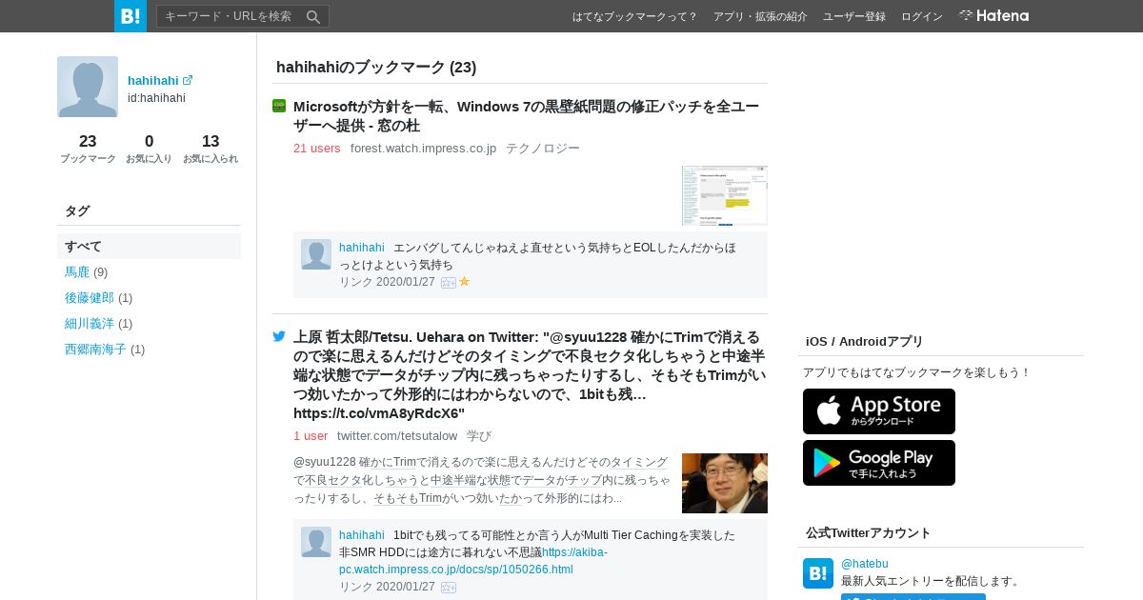Screen dimensions: 1143x600
Task: Click 最新人気エントリーを配信します text
Action: point(931,581)
